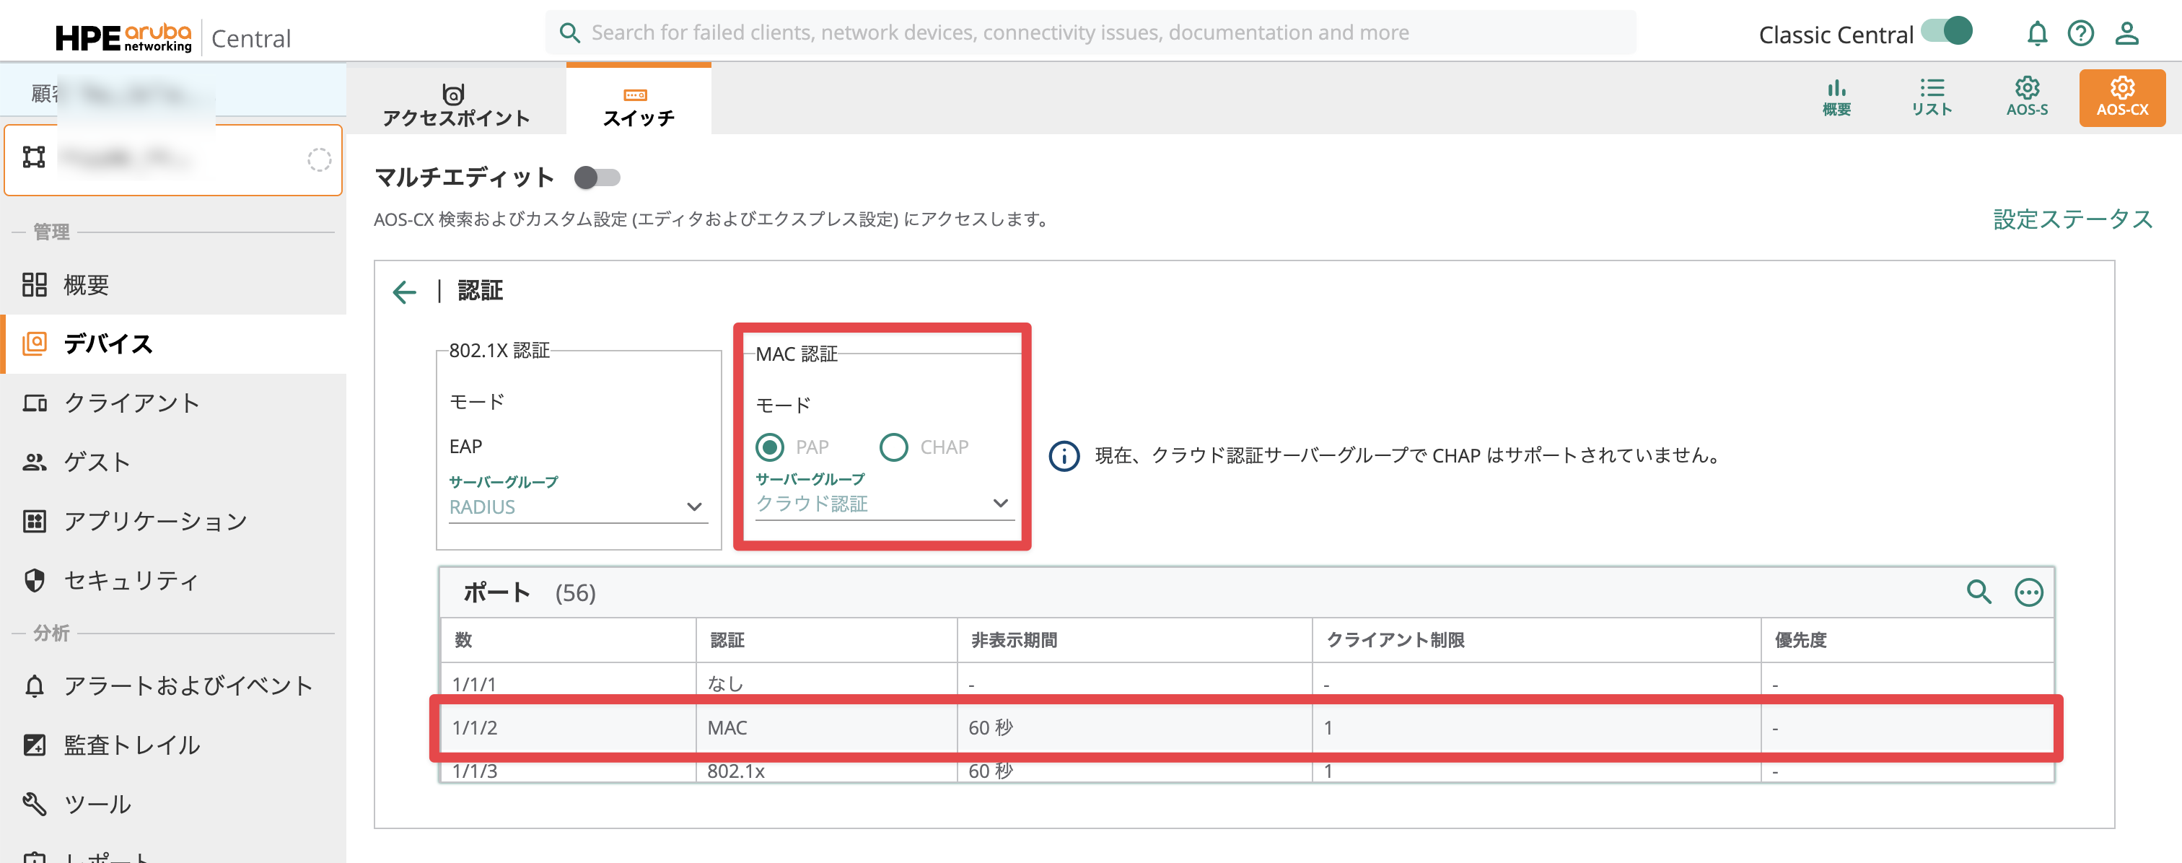Open クライアント in the sidebar
2182x863 pixels.
[x=131, y=403]
